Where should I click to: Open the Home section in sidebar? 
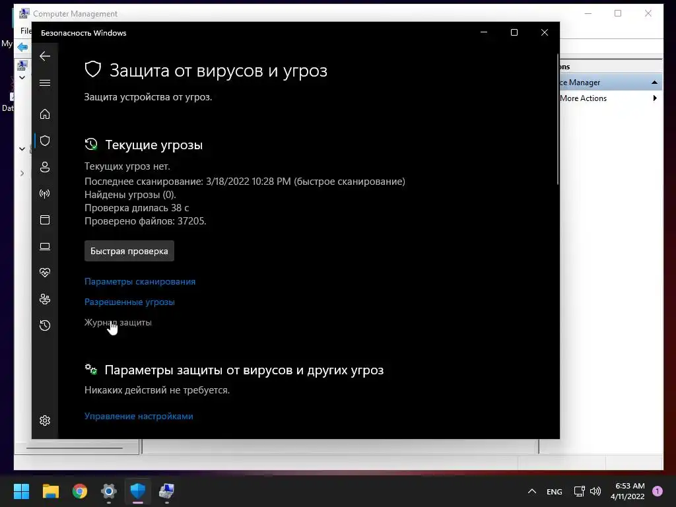click(x=45, y=114)
